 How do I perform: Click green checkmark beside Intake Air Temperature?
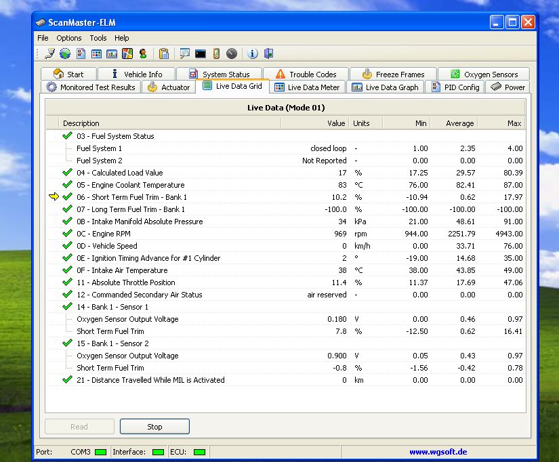point(67,270)
